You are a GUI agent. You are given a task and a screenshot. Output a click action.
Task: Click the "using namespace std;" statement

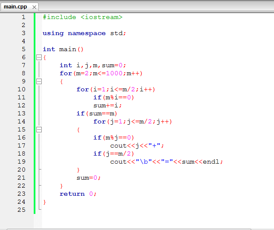(x=84, y=33)
